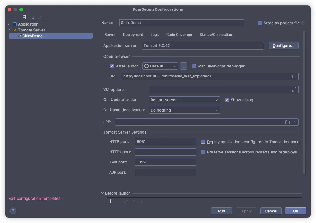Uncheck the After launch checkbox
This screenshot has width=316, height=223.
112,66
